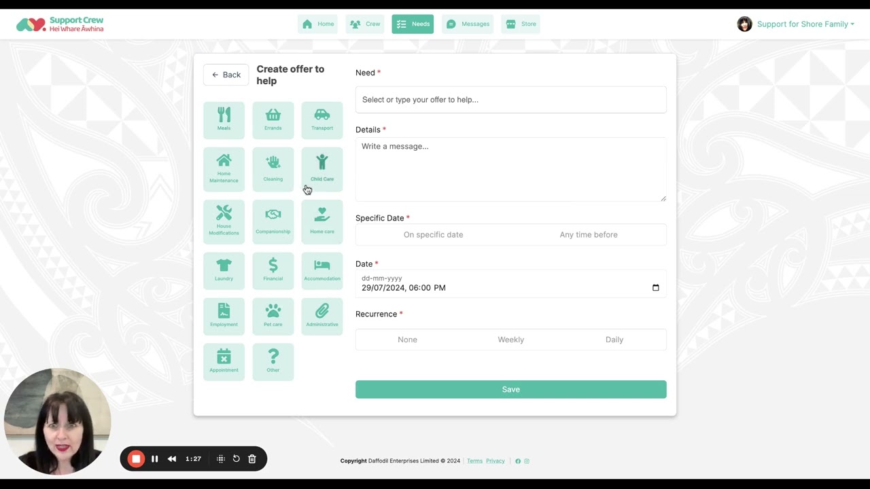
Task: Open the Store tab
Action: pyautogui.click(x=521, y=24)
